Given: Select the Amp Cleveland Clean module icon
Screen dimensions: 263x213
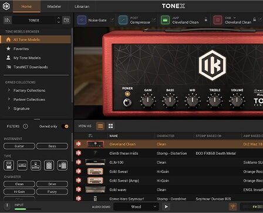Looking at the screenshot, I should tap(165, 20).
